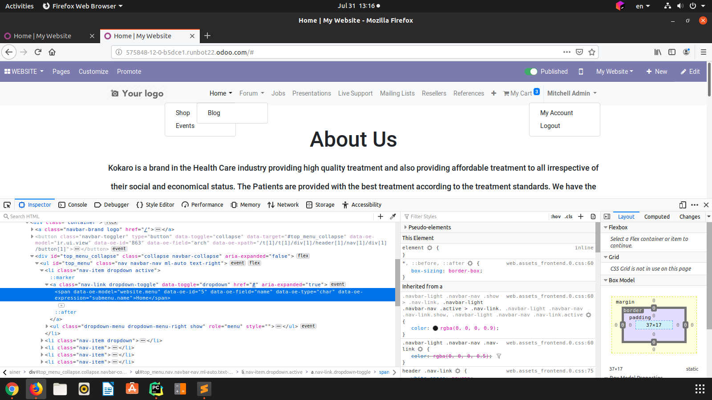The image size is (712, 400).
Task: Expand the Pseudo-elements section
Action: click(405, 227)
